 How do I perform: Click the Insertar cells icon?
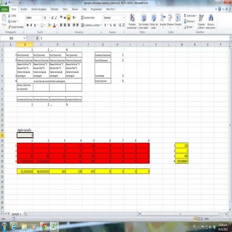click(163, 18)
